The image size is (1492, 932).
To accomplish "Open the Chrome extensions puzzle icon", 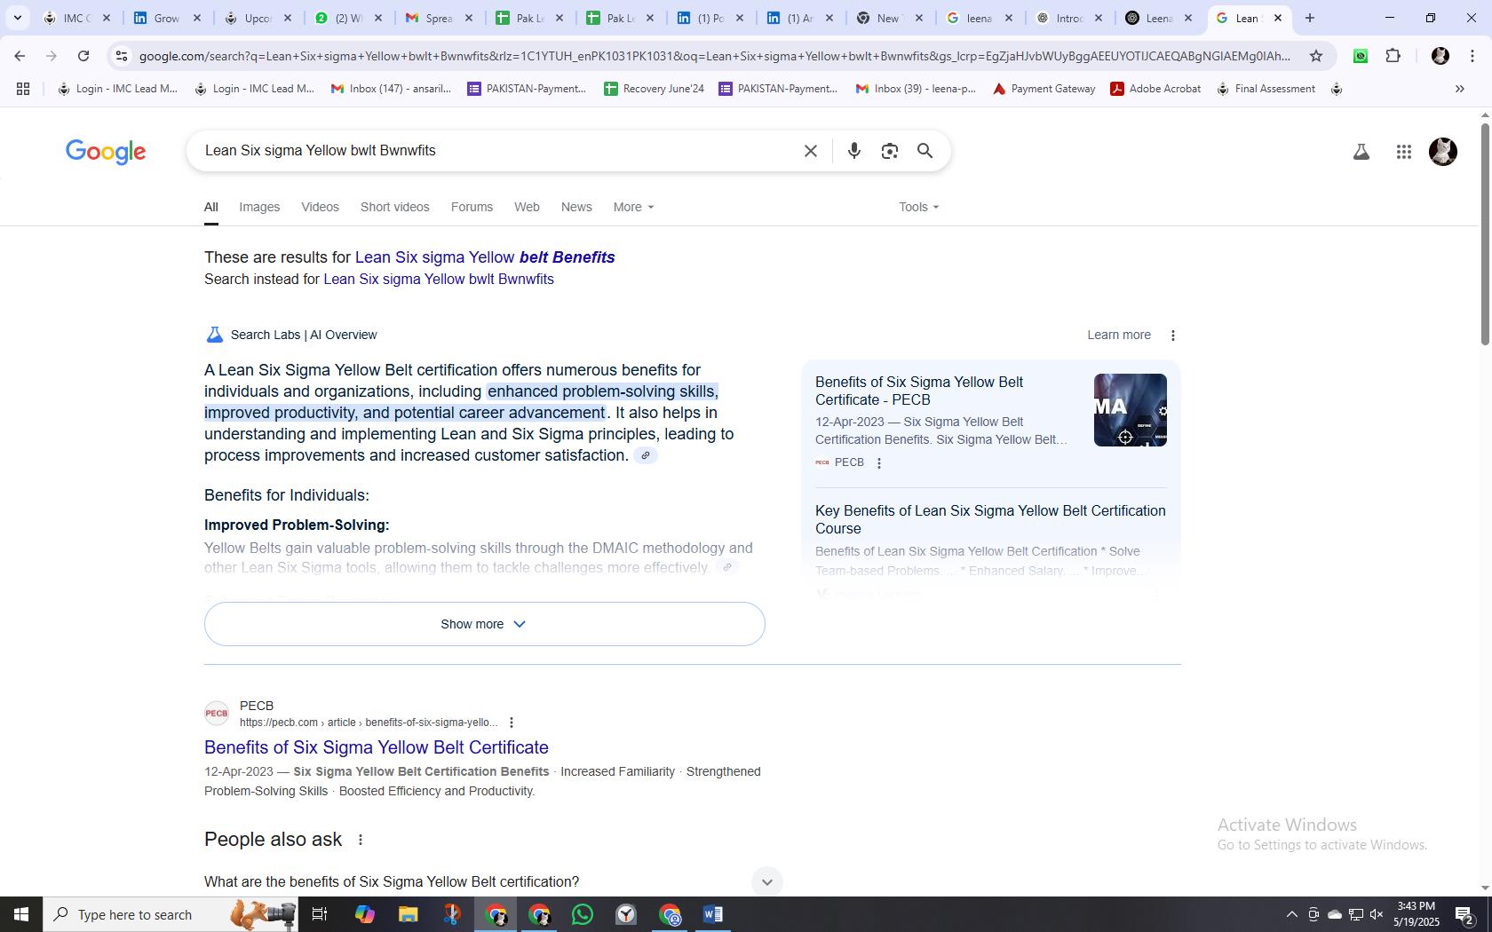I will coord(1393,56).
